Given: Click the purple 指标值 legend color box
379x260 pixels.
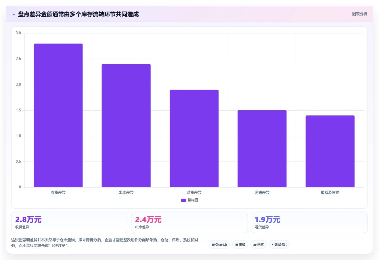Looking at the screenshot, I should click(183, 200).
